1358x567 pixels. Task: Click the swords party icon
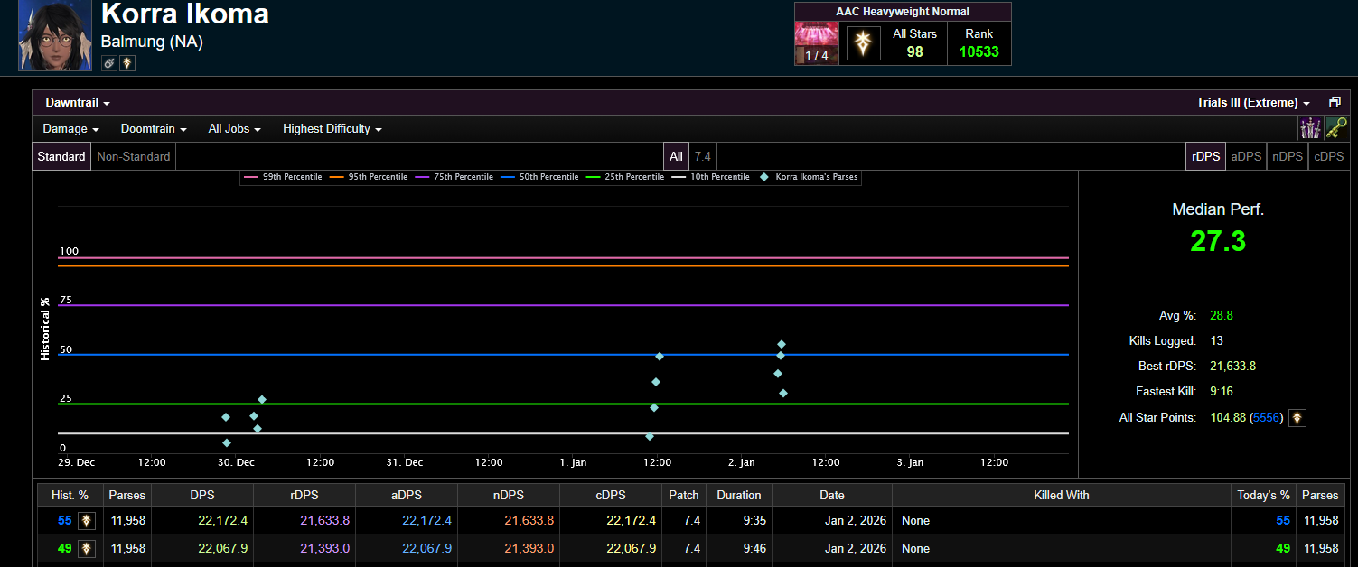1310,129
